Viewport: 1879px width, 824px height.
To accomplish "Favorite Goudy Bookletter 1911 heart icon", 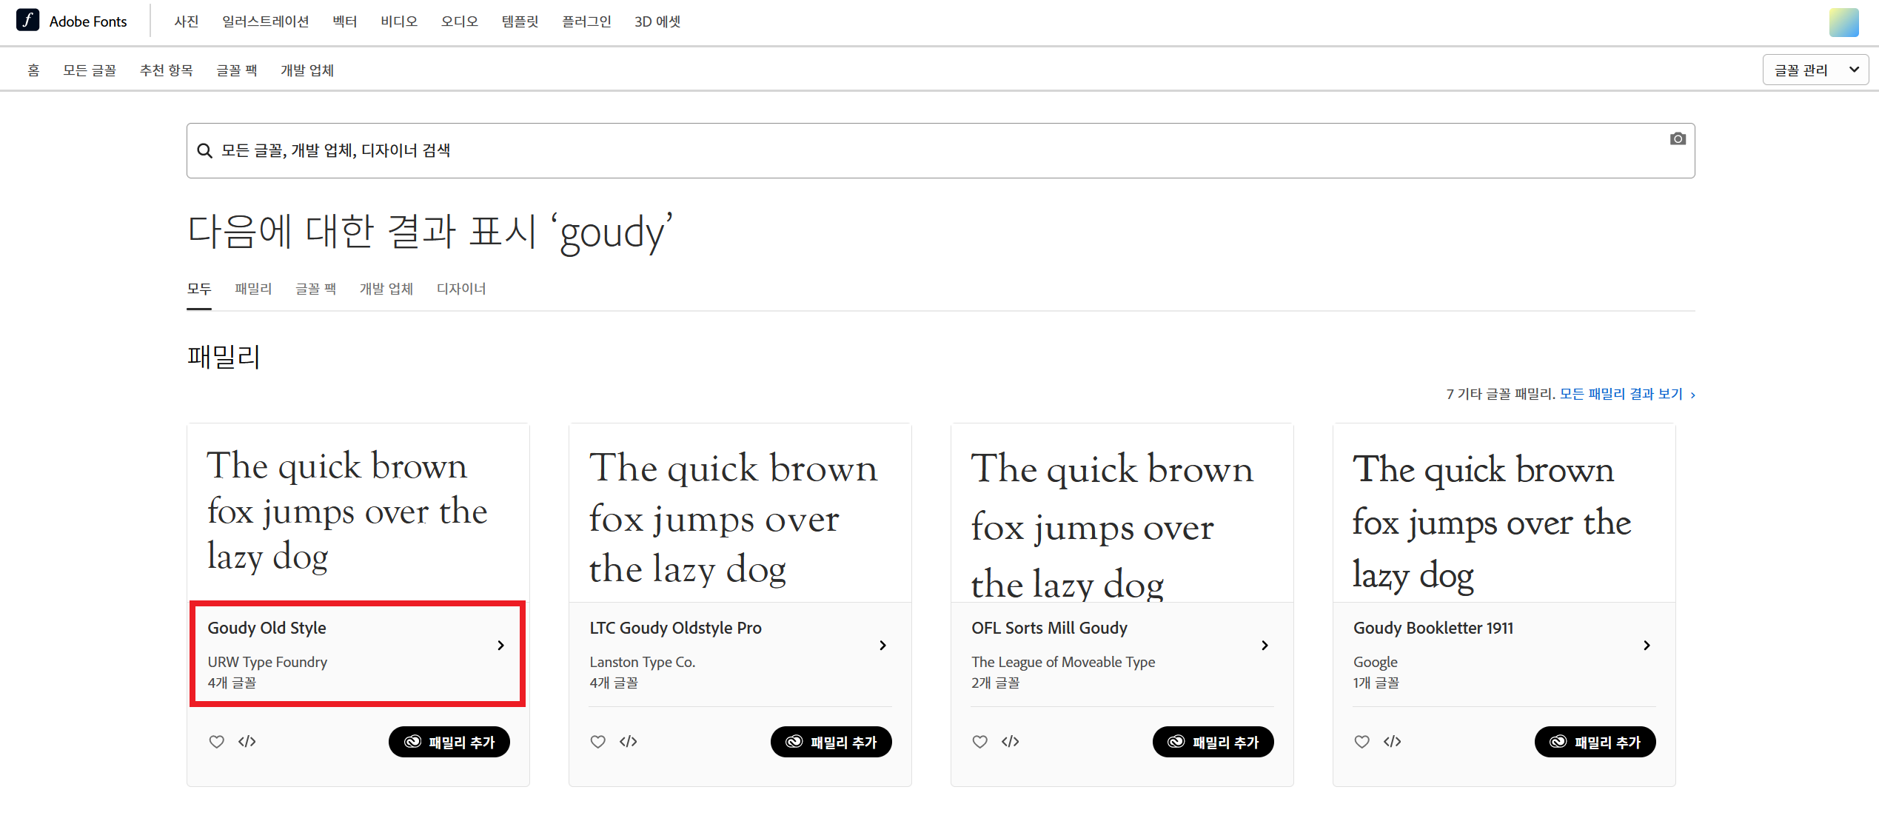I will click(x=1362, y=741).
